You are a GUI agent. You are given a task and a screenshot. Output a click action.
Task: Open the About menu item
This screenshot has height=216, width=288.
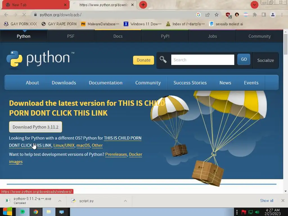[x=32, y=83]
